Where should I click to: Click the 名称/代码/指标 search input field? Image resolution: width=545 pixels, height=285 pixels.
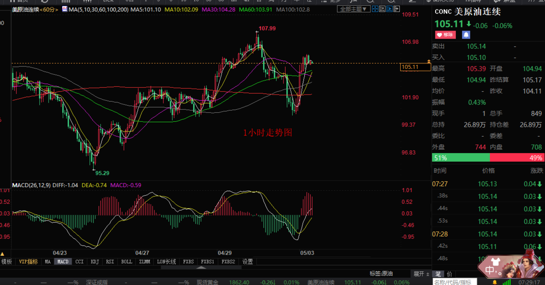pos(454,282)
